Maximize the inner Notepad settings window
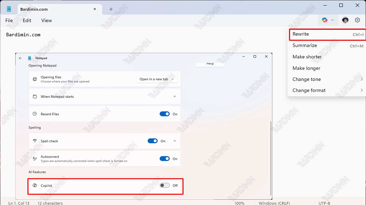The image size is (366, 205). (x=255, y=57)
